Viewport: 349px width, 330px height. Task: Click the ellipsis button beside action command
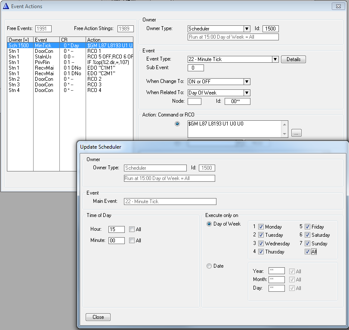(296, 133)
